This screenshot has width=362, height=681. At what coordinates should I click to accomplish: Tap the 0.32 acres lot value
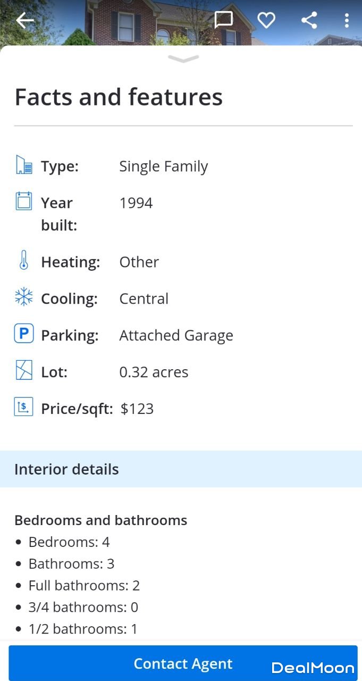[154, 372]
